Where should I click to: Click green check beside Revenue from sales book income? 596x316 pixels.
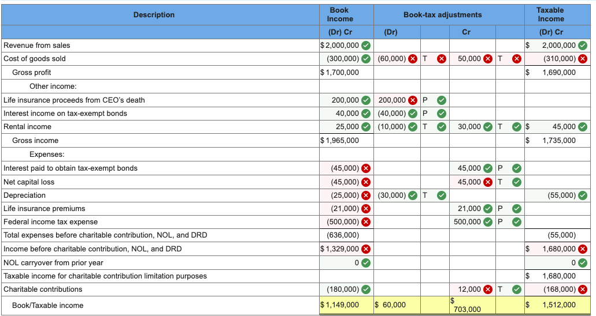click(366, 46)
